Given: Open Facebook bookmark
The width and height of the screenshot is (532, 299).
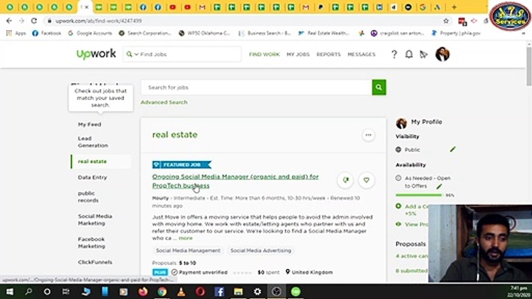Looking at the screenshot, I should point(47,33).
